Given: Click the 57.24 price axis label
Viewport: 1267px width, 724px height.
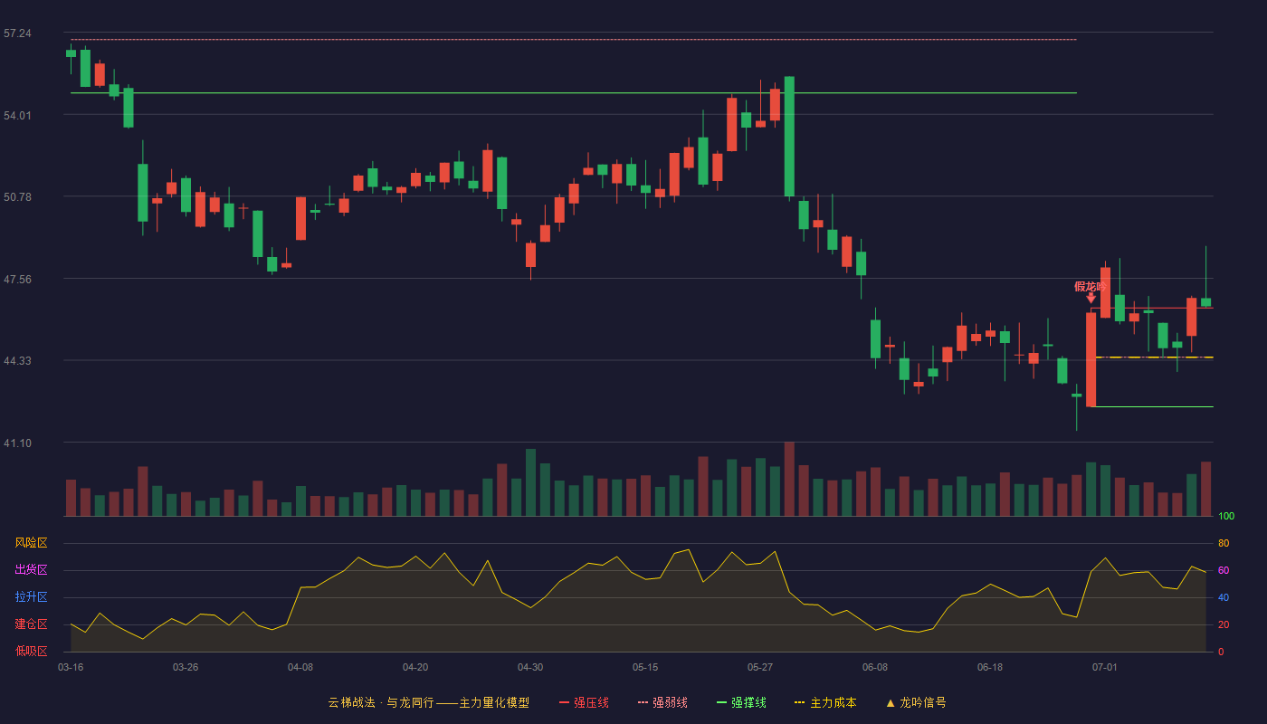Looking at the screenshot, I should pyautogui.click(x=17, y=33).
